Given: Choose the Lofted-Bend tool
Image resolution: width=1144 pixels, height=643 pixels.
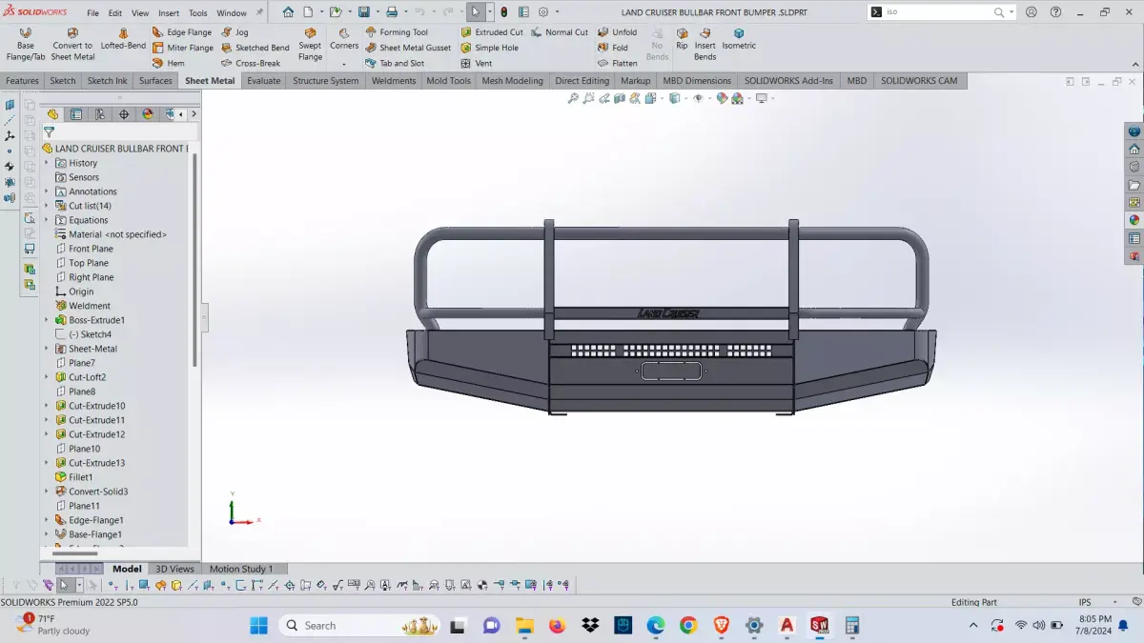Looking at the screenshot, I should pos(123,39).
